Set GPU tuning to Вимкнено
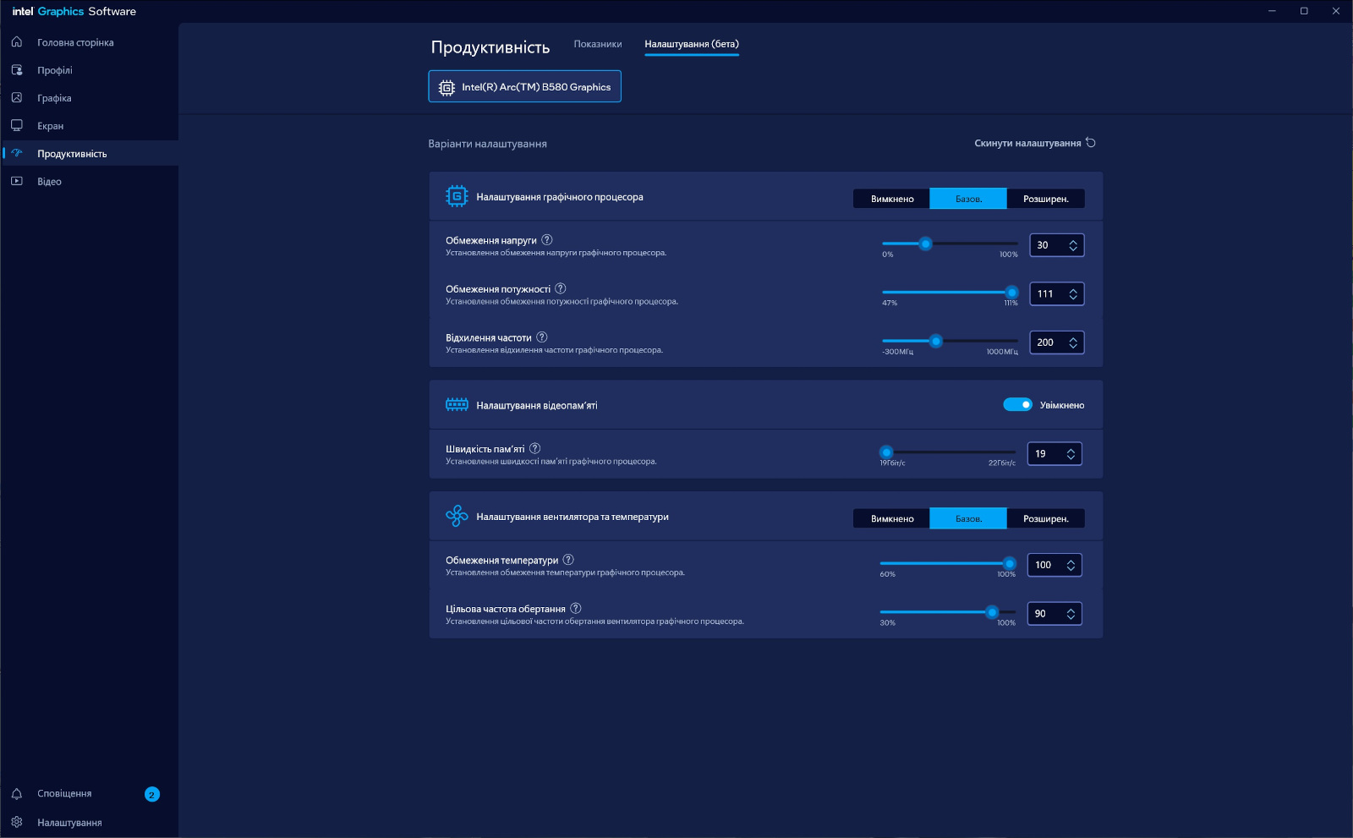1353x838 pixels. 892,199
